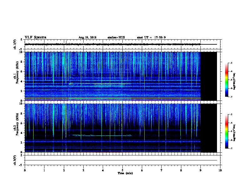248x191 pixels.
Task: Click the "Time (min)" x-axis label
Action: (125, 173)
